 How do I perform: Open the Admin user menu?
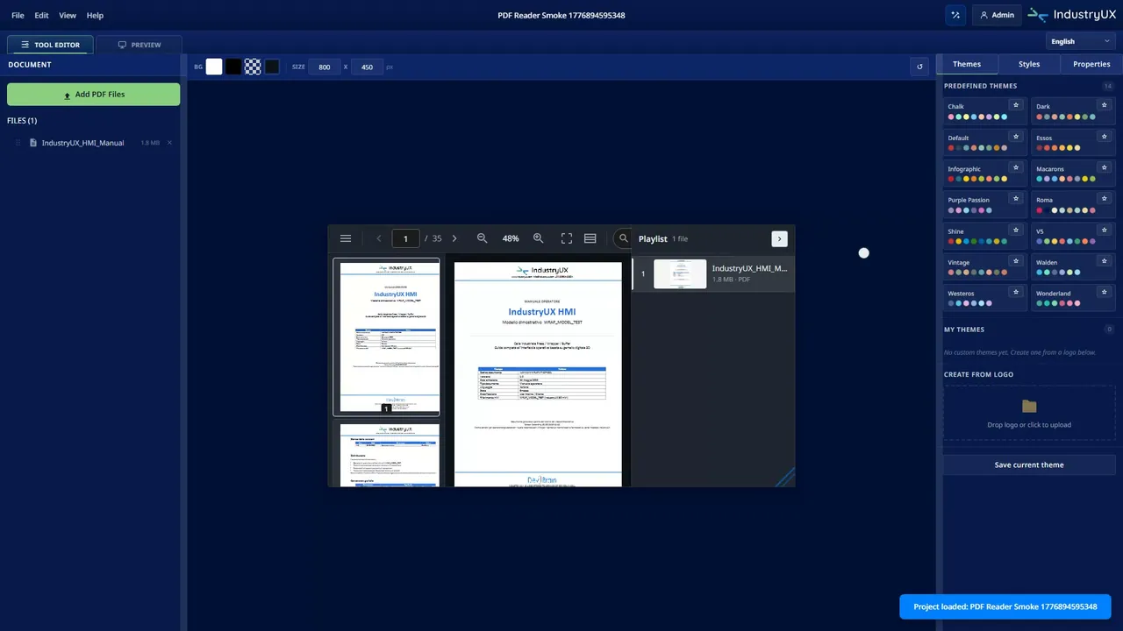[x=997, y=15]
